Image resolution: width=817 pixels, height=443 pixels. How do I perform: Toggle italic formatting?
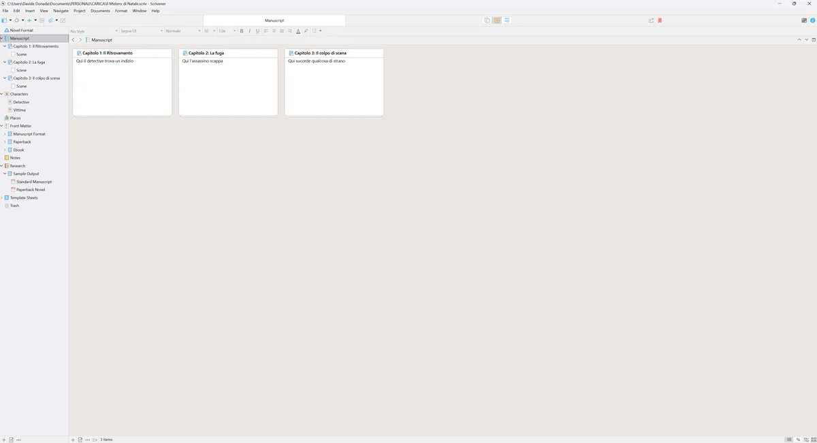250,31
